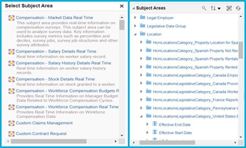
Task: Expand HcmLocationsLegislativeCategory_Canada Provin folder
Action: point(141,83)
